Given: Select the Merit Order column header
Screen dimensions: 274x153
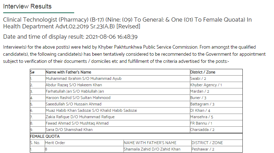Looking at the screenshot, I should 55,143.
